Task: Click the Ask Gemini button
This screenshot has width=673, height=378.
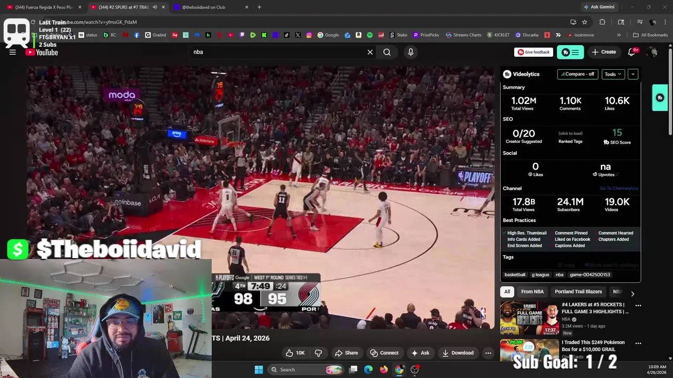Action: point(599,7)
